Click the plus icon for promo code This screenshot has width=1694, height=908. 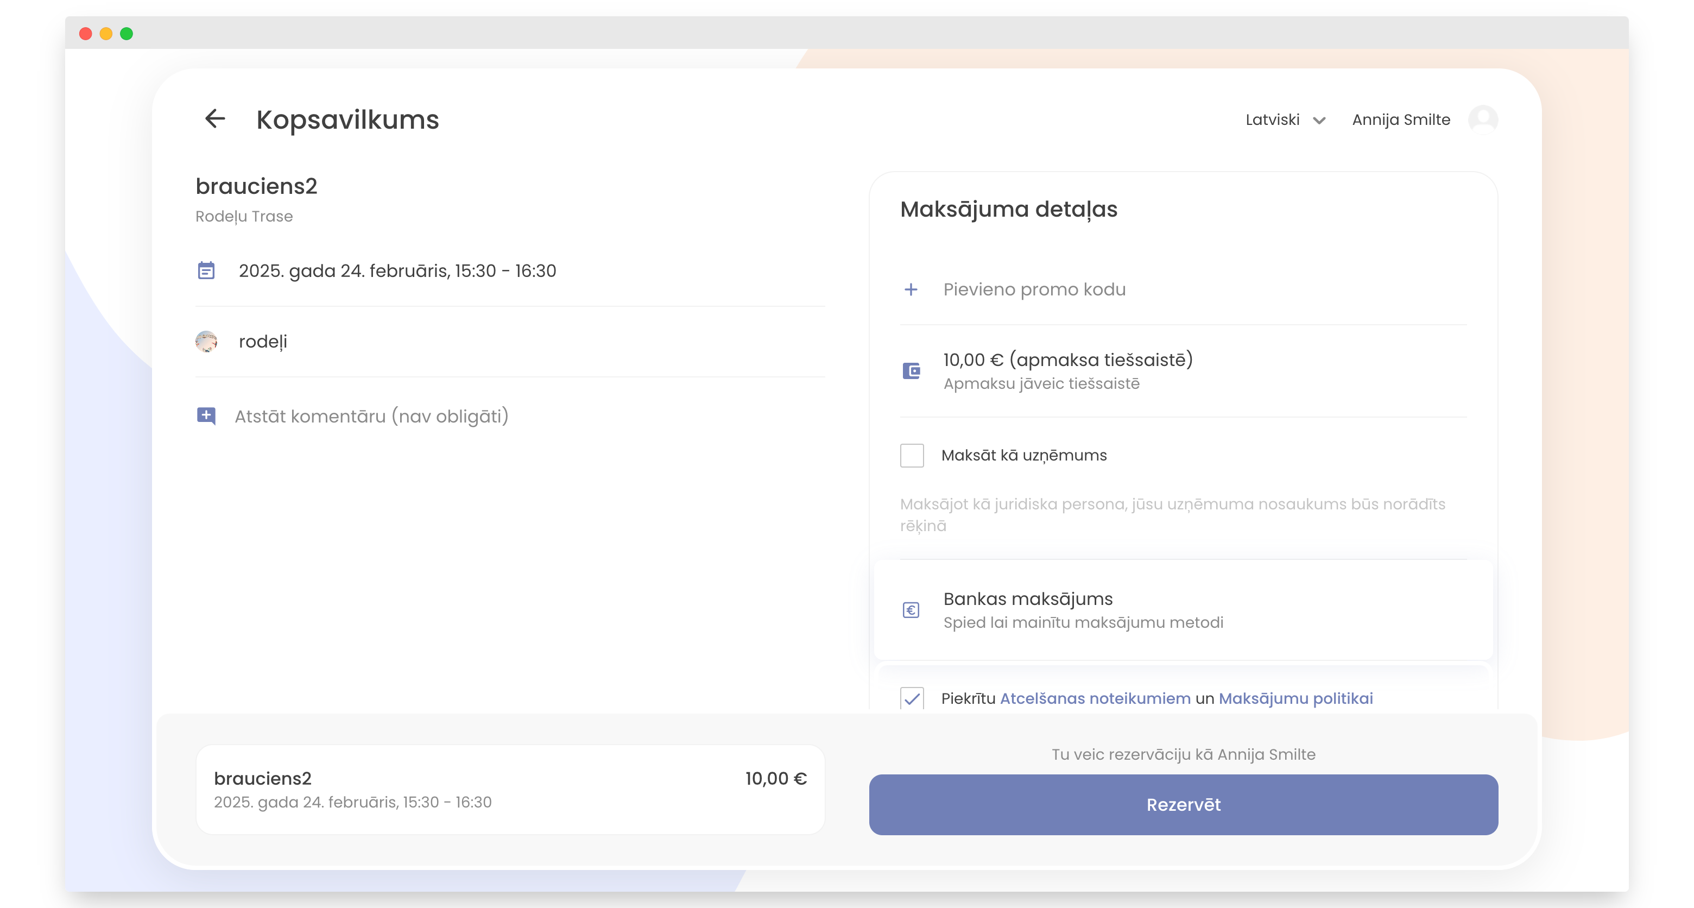pyautogui.click(x=911, y=289)
